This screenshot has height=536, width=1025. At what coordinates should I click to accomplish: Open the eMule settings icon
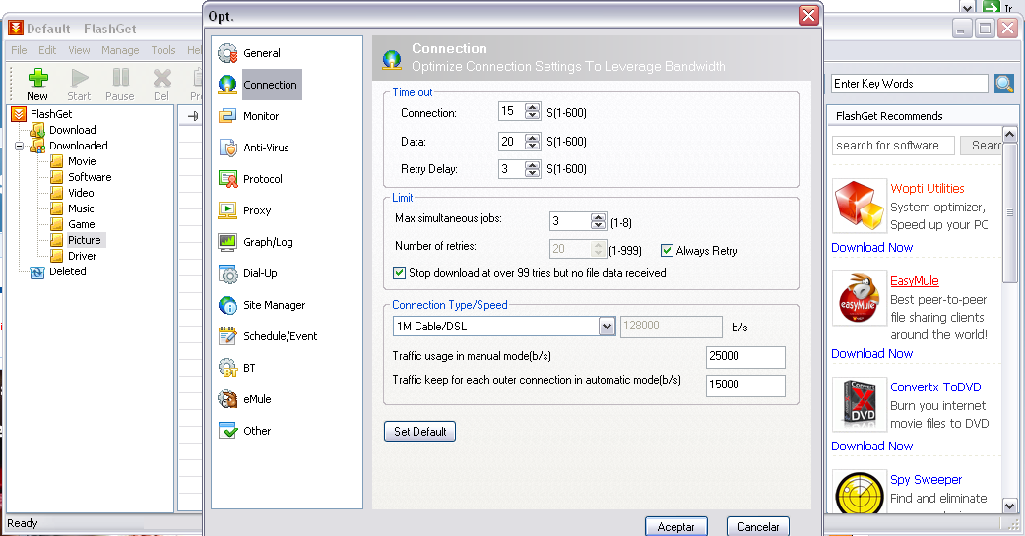(x=227, y=399)
